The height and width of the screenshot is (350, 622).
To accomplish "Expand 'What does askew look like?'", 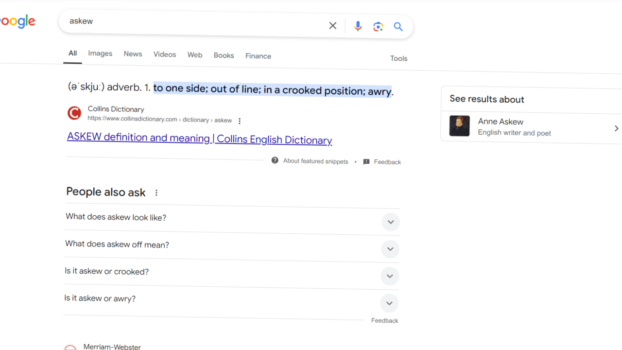I will pos(391,222).
